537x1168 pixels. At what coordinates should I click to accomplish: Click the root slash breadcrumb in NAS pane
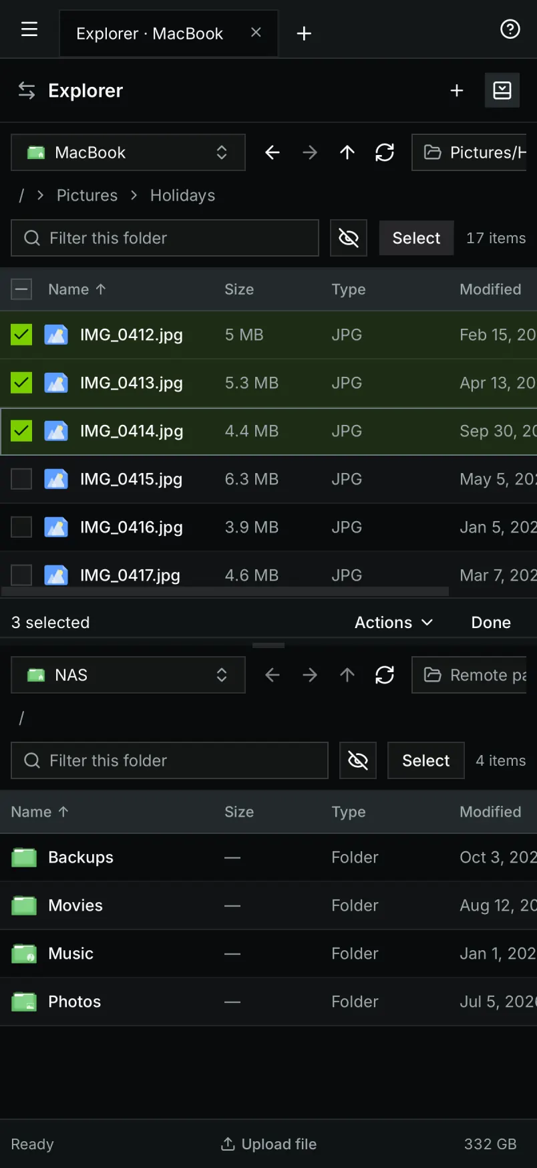coord(21,718)
